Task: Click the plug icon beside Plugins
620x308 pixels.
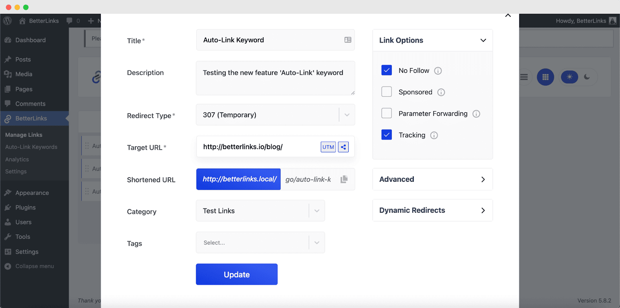Action: click(x=8, y=208)
